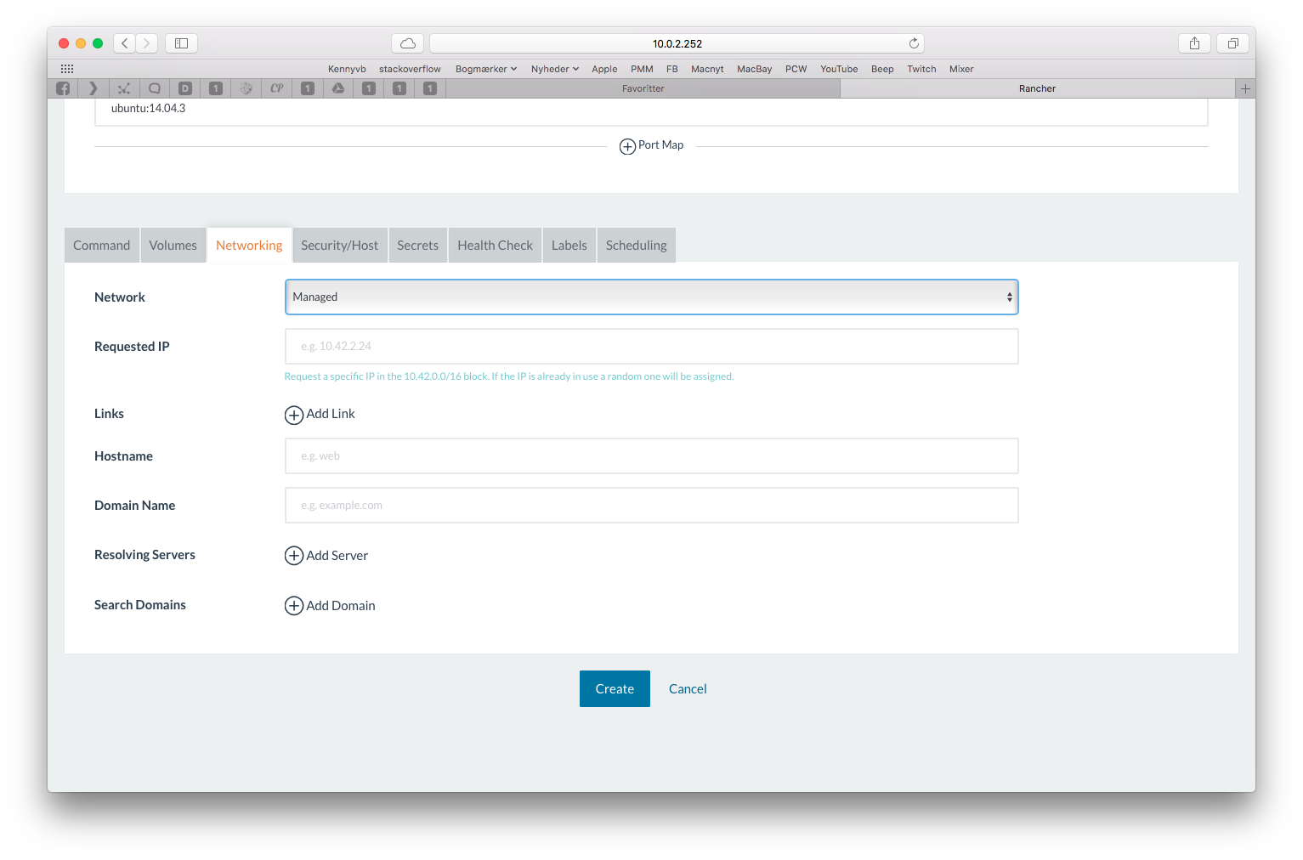Open the pinned tab with letter D
The image size is (1303, 860).
click(185, 88)
